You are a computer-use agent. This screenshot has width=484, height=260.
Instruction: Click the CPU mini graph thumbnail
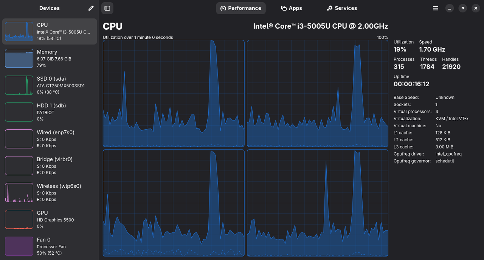[19, 32]
